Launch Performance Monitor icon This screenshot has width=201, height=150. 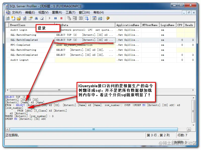pyautogui.click(x=100, y=18)
